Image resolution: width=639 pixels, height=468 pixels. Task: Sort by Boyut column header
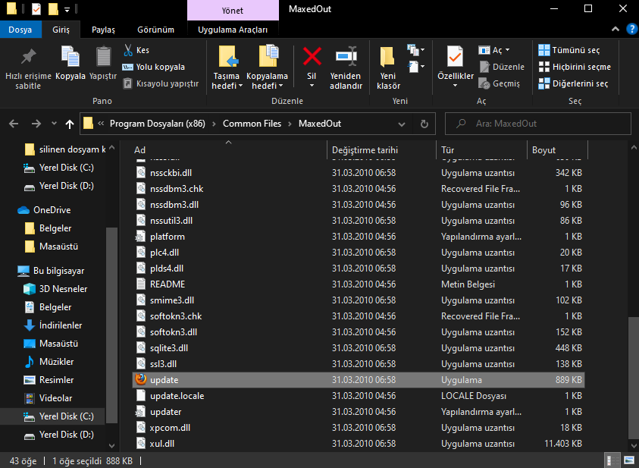tap(557, 150)
